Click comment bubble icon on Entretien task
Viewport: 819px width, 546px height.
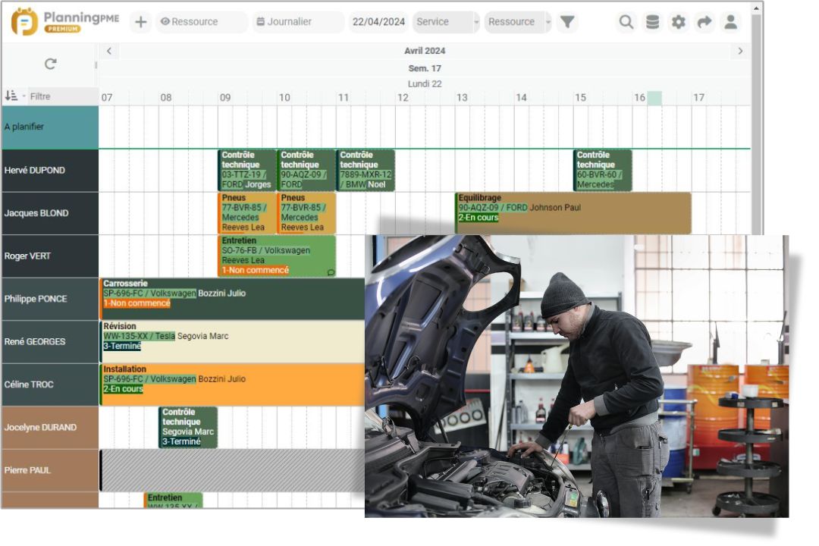pos(331,272)
